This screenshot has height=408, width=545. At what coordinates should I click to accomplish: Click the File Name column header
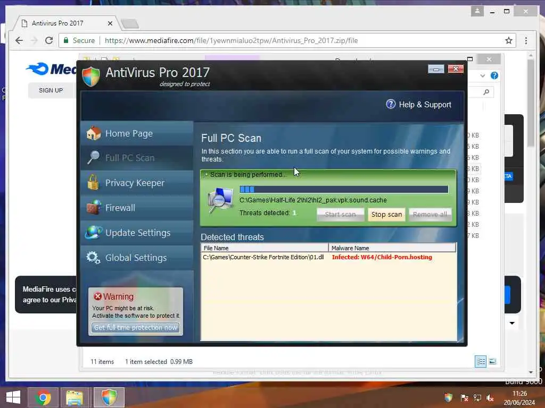pos(265,248)
